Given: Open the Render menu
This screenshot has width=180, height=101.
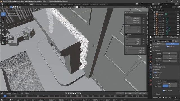Looking at the screenshot, I should click(x=13, y=4).
